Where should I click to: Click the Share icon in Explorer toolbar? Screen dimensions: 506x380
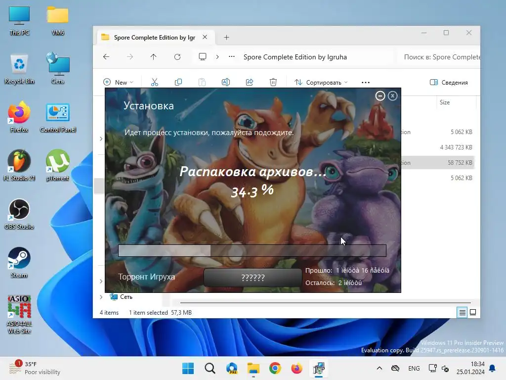(x=250, y=83)
